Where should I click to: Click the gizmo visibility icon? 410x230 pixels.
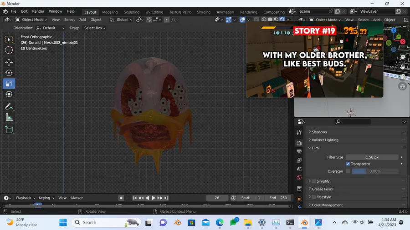(x=229, y=20)
